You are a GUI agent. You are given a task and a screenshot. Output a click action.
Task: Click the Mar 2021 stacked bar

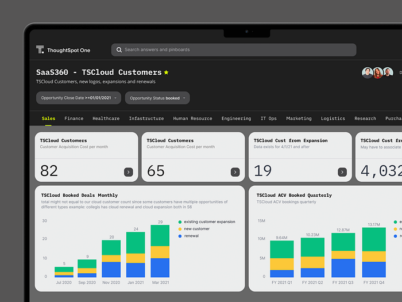click(x=160, y=251)
